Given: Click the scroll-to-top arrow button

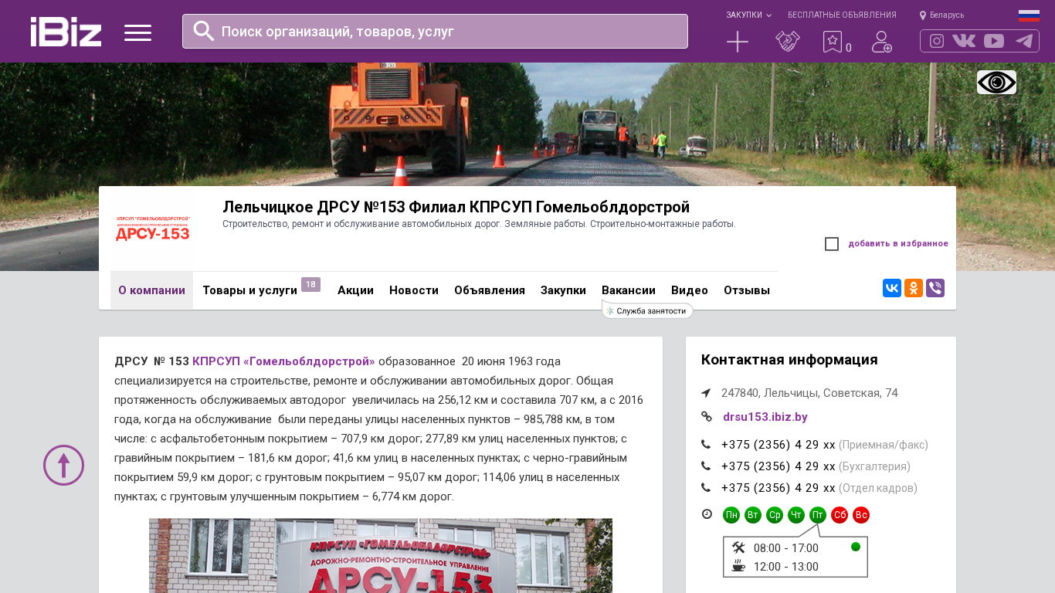Looking at the screenshot, I should 63,465.
